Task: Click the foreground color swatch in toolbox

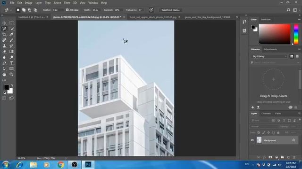Action: pos(6,87)
